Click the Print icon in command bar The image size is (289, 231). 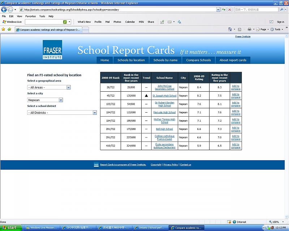[x=249, y=29]
